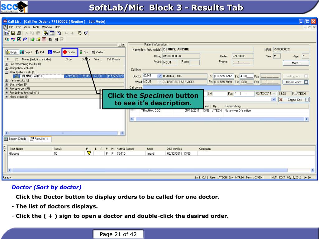This screenshot has height=239, width=319.
Task: Open the Doctor code dropdown arrow
Action: (x=160, y=76)
